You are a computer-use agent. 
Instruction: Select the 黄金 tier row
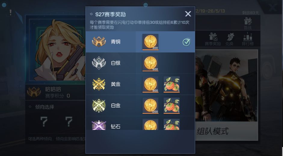[x=140, y=84]
